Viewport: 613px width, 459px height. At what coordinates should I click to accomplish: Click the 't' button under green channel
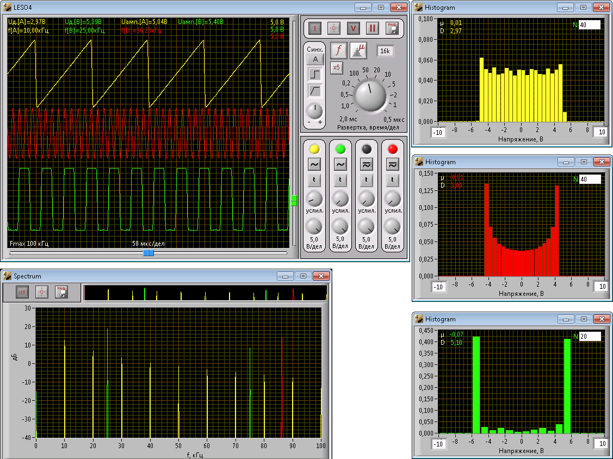point(340,179)
